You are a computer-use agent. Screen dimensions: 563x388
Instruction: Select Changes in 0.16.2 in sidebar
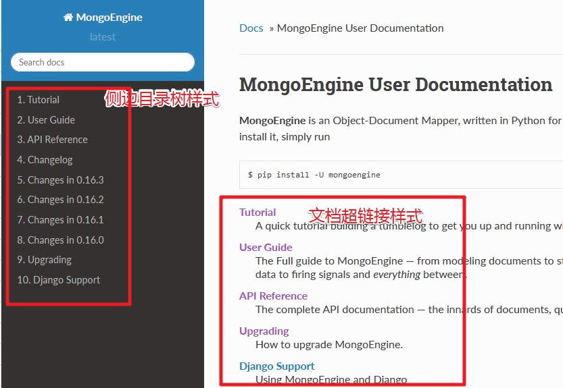click(x=60, y=200)
